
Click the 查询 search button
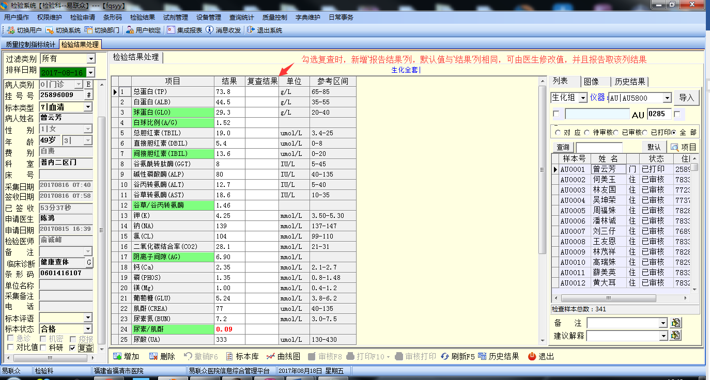pyautogui.click(x=563, y=147)
